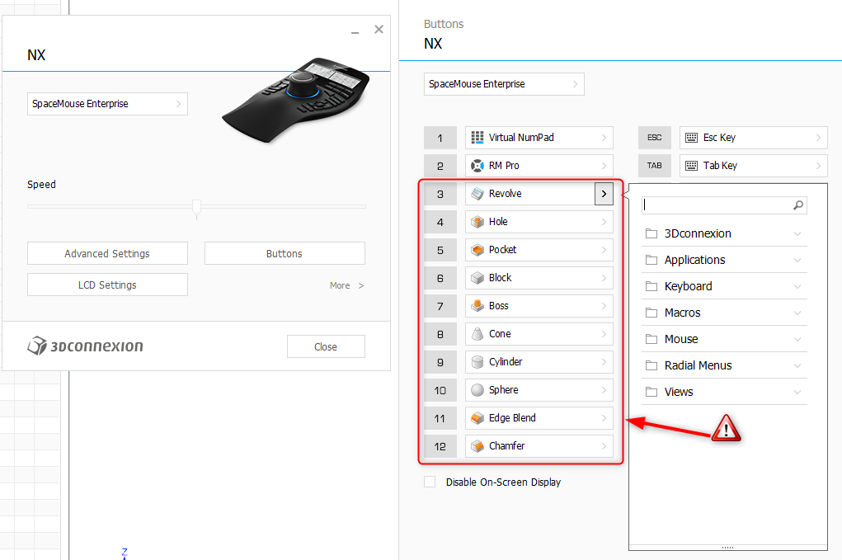Open the Revolve button flyout arrow
Image resolution: width=842 pixels, height=560 pixels.
pos(604,194)
